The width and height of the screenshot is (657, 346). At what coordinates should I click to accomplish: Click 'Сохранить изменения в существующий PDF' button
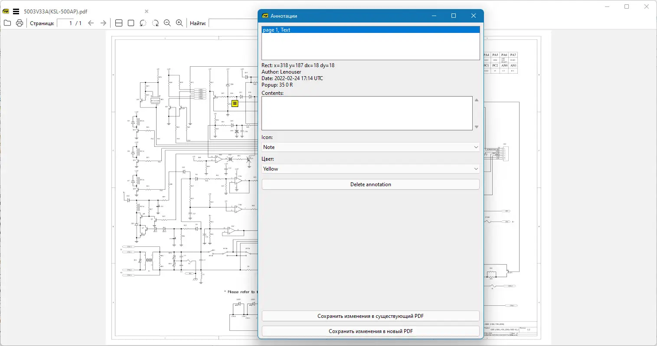pos(370,316)
